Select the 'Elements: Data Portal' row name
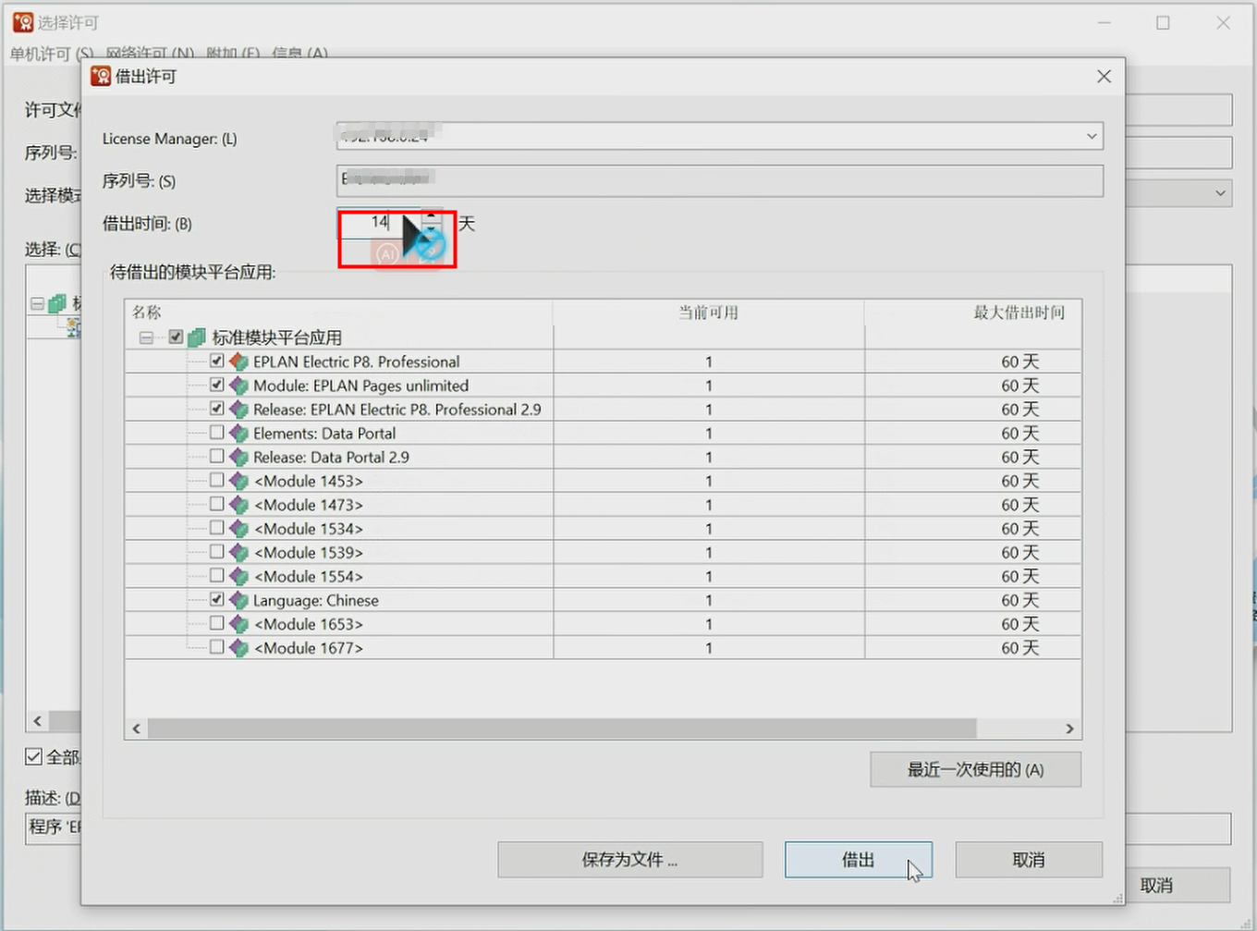Screen dimensions: 1257x931 click(324, 434)
